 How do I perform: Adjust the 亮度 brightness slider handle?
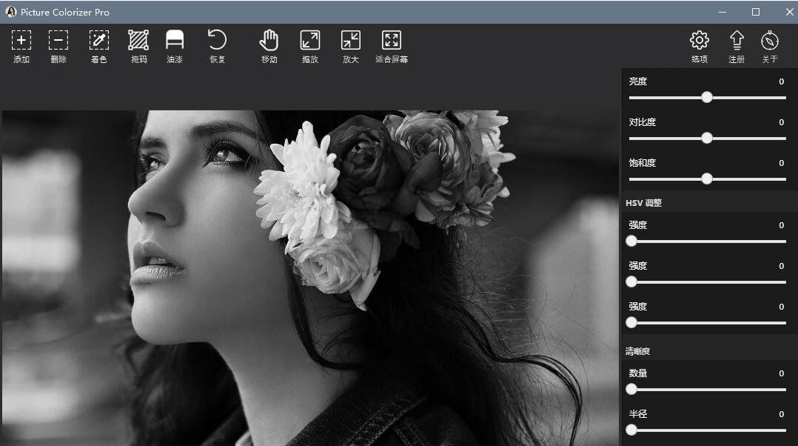707,97
